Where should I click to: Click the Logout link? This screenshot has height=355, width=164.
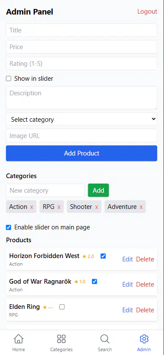(x=147, y=12)
